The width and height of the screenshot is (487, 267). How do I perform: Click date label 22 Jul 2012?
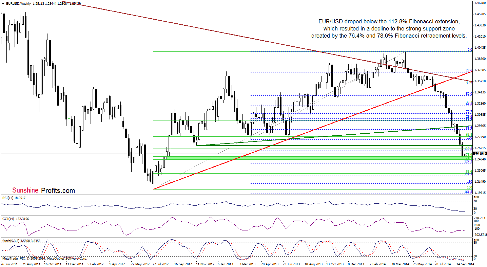pyautogui.click(x=160, y=264)
